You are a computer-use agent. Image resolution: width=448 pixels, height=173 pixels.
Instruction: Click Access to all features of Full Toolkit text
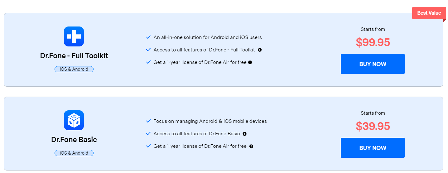[x=204, y=50]
